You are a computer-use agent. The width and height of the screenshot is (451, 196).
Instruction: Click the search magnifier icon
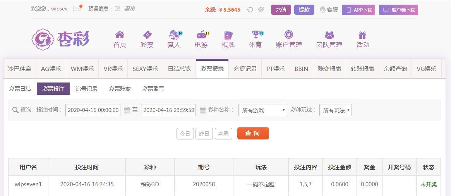pos(15,110)
